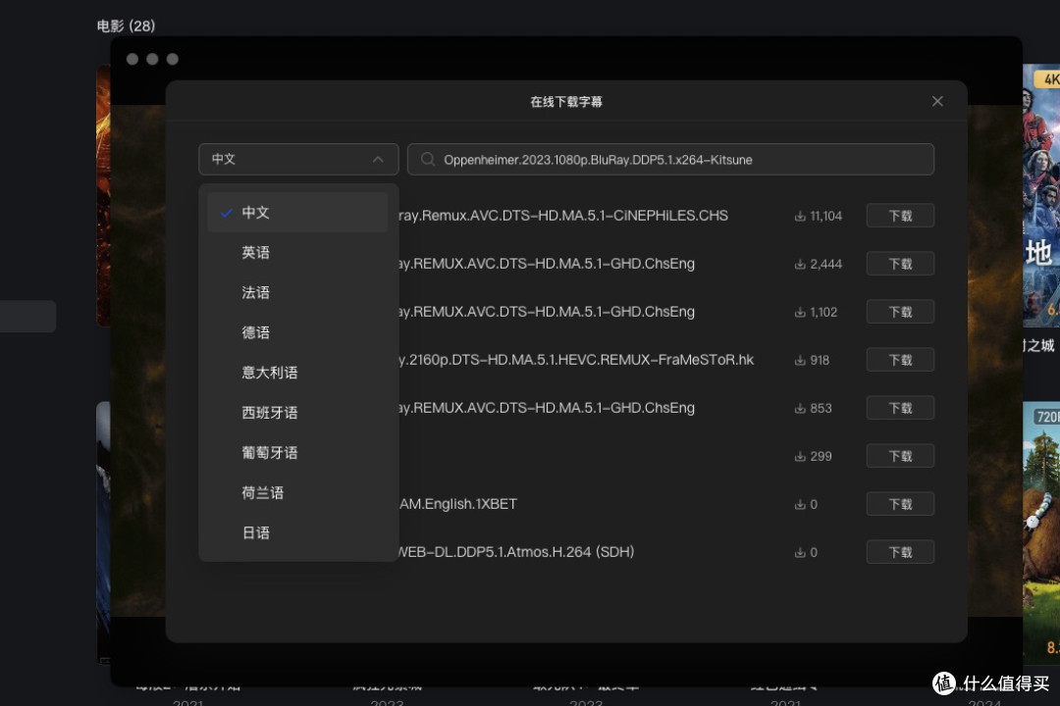Click download count icon beside 299
Screen dimensions: 1060x706
800,456
